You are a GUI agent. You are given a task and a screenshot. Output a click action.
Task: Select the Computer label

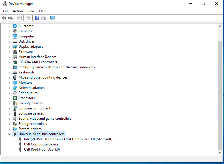[x=26, y=36]
